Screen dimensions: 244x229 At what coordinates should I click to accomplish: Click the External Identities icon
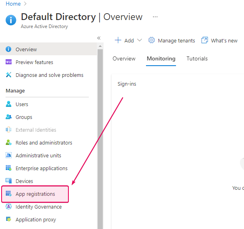pyautogui.click(x=8, y=130)
